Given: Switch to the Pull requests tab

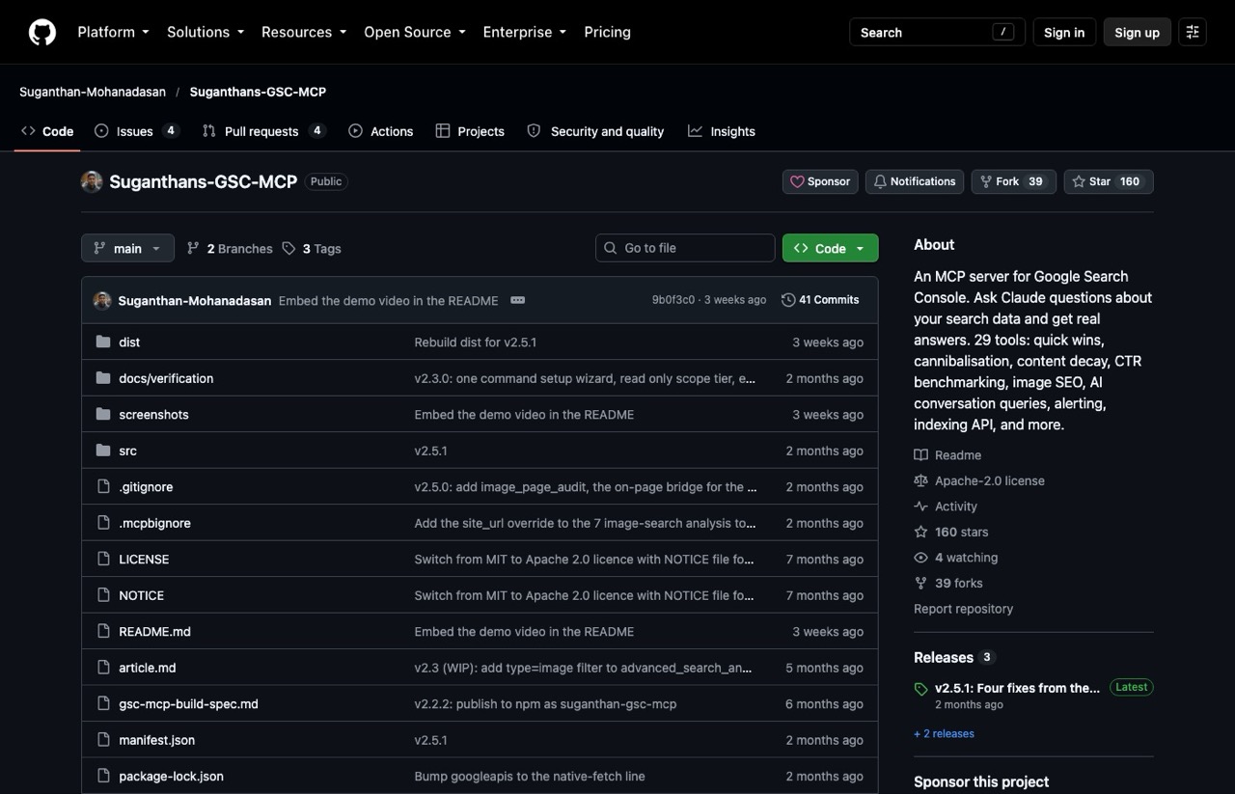Looking at the screenshot, I should [x=263, y=131].
